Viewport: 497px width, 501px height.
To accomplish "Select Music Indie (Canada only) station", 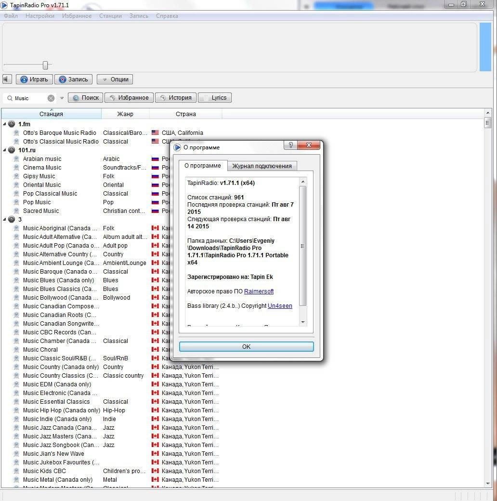I will (57, 419).
